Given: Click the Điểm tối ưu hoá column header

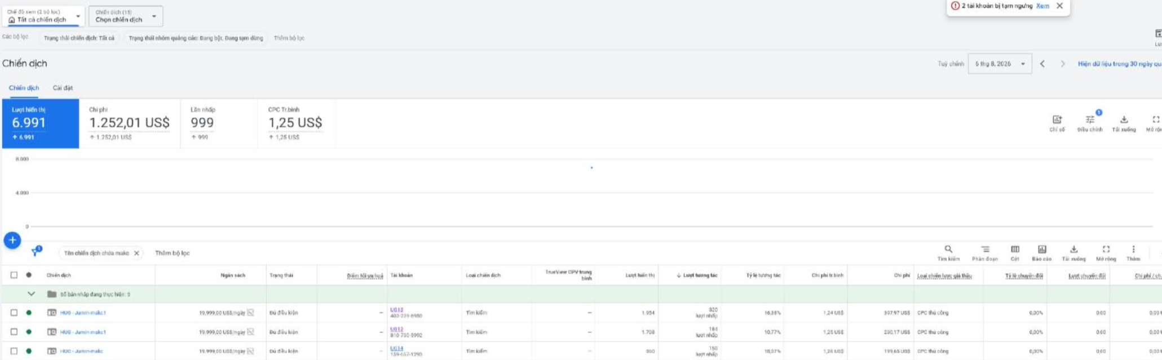Looking at the screenshot, I should (x=365, y=275).
